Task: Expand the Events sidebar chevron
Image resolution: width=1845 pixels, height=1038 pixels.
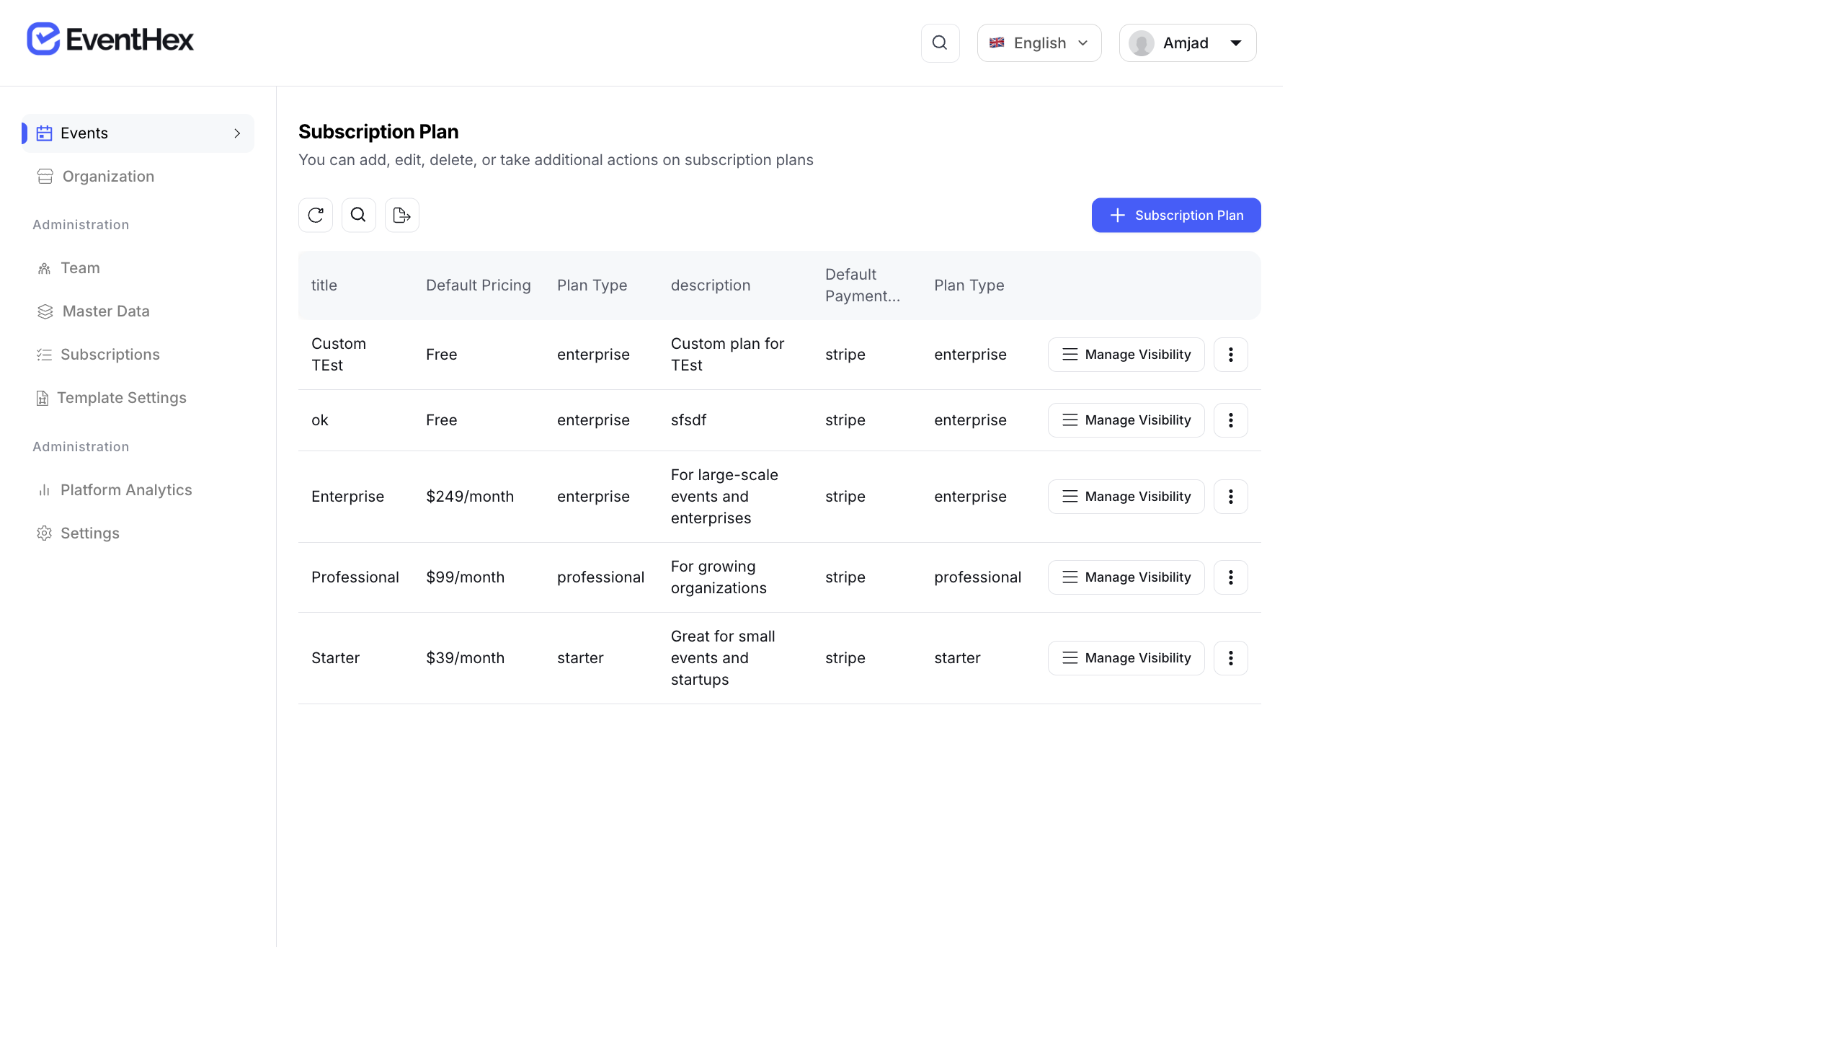Action: pyautogui.click(x=237, y=133)
